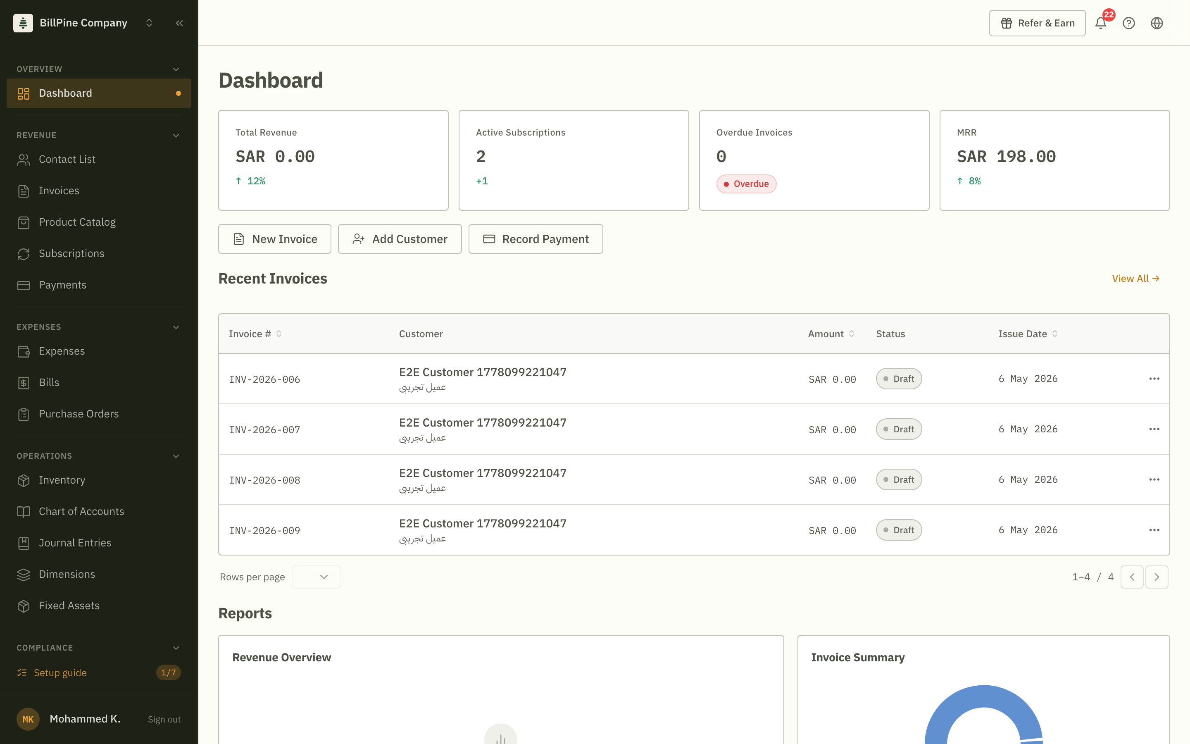Open Journal Entries in the sidebar
This screenshot has width=1190, height=744.
coord(99,543)
